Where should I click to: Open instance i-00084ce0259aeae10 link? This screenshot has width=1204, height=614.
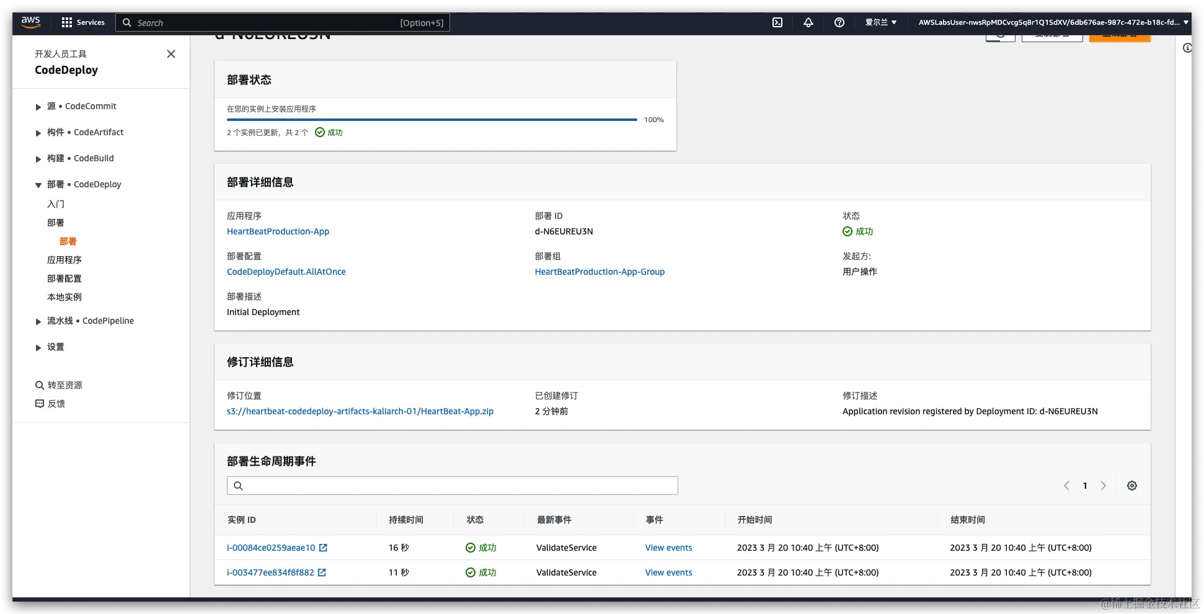(271, 548)
